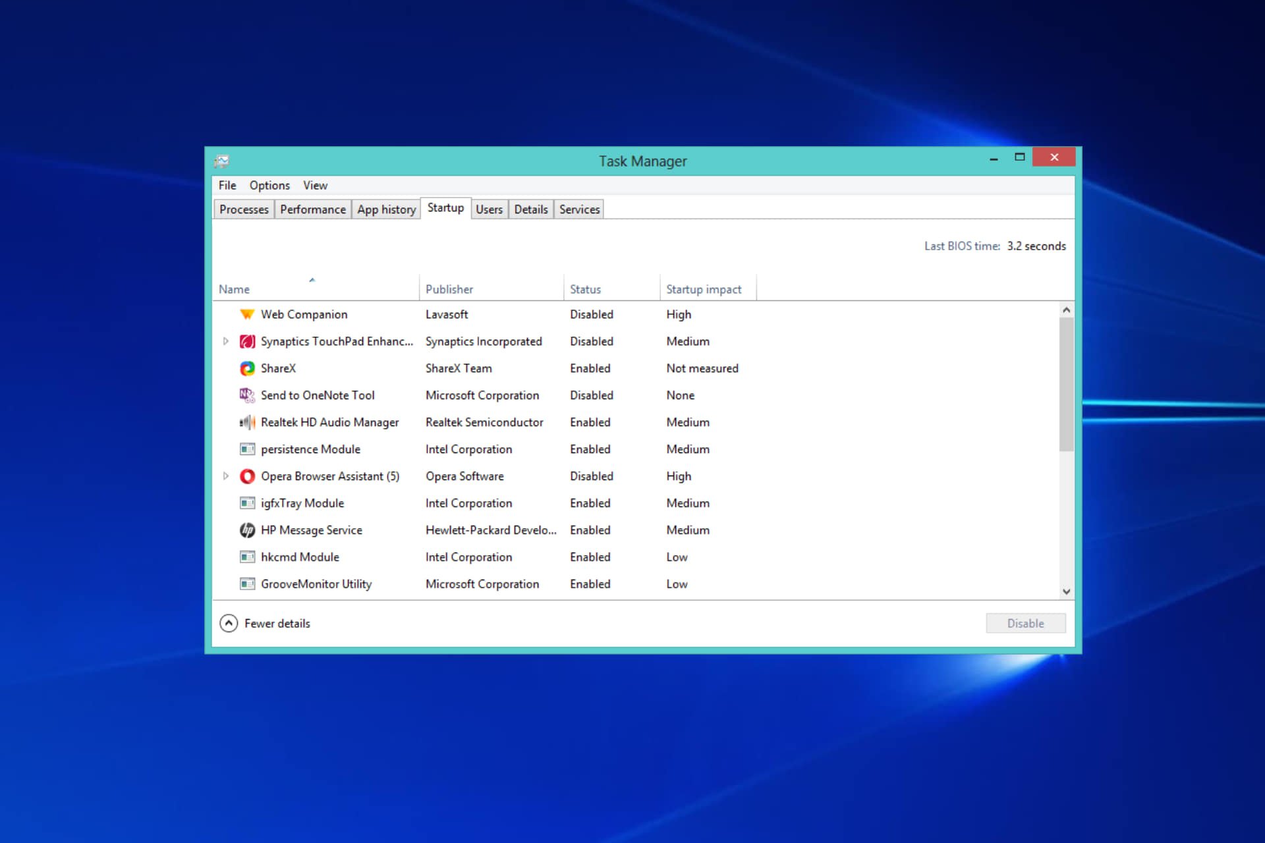The image size is (1265, 843).
Task: Click the Task Manager title bar icon
Action: pos(223,160)
